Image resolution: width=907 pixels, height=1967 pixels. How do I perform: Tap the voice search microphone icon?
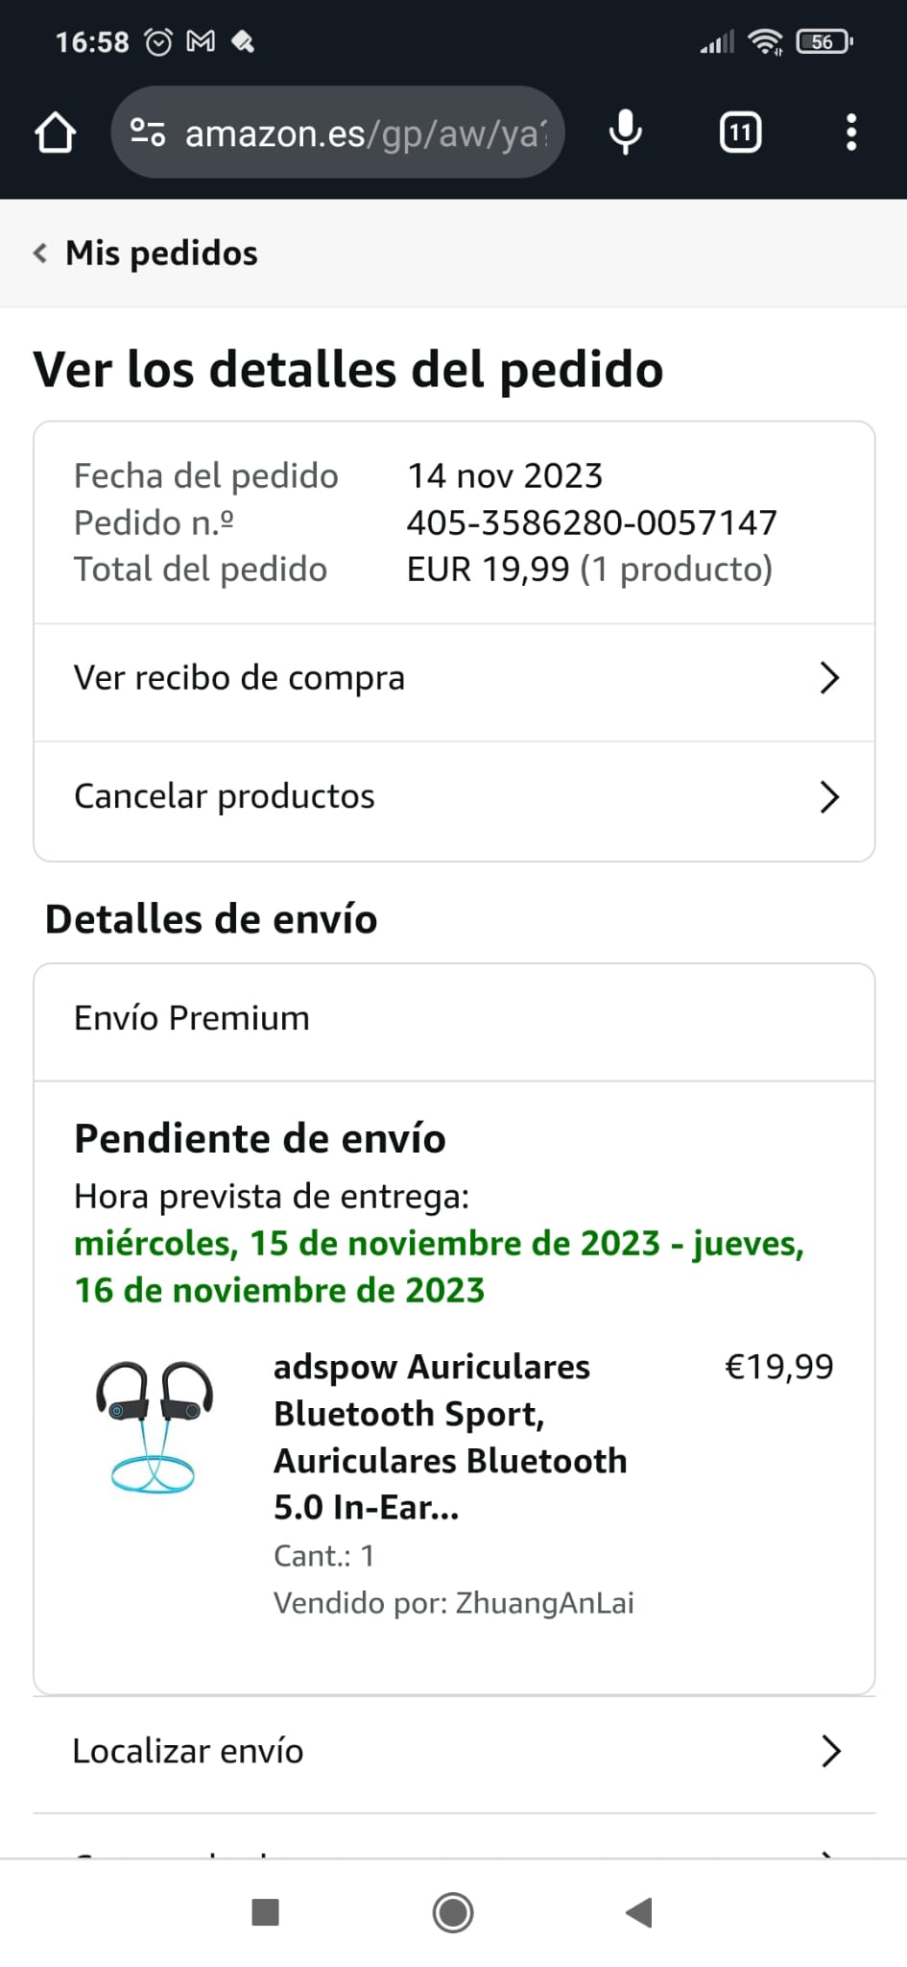pos(625,133)
